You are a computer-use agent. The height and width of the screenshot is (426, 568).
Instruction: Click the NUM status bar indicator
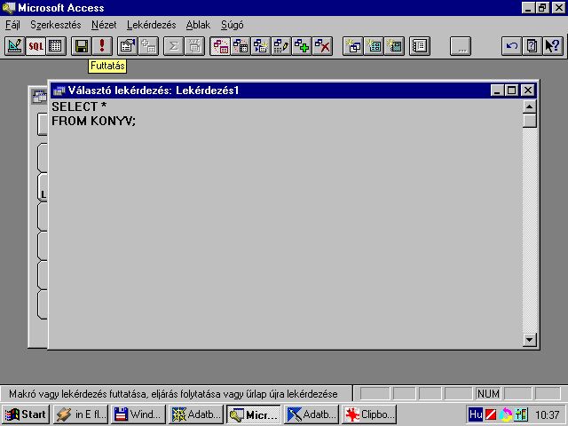point(488,394)
